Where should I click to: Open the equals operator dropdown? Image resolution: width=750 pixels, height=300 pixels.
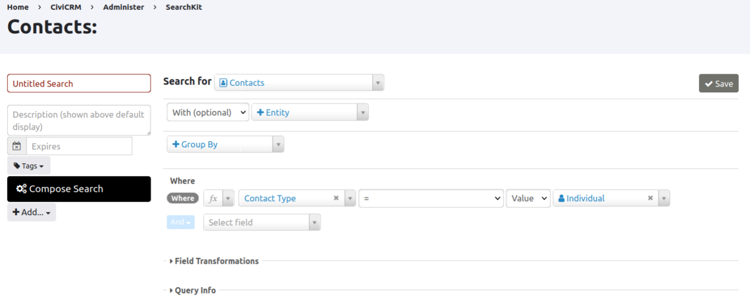click(x=431, y=198)
